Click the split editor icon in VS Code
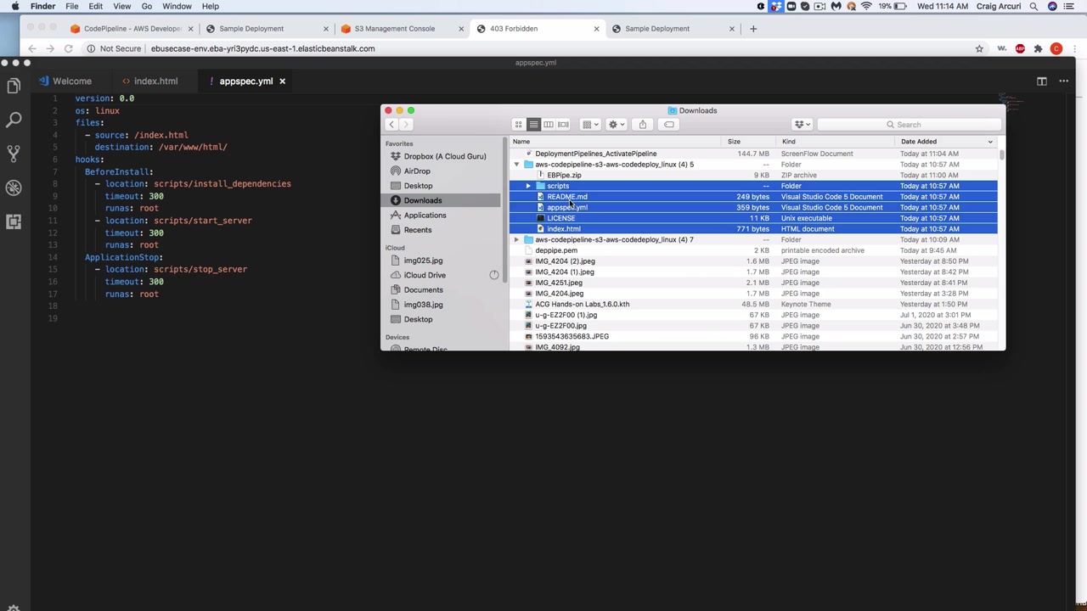The height and width of the screenshot is (611, 1087). [1042, 81]
